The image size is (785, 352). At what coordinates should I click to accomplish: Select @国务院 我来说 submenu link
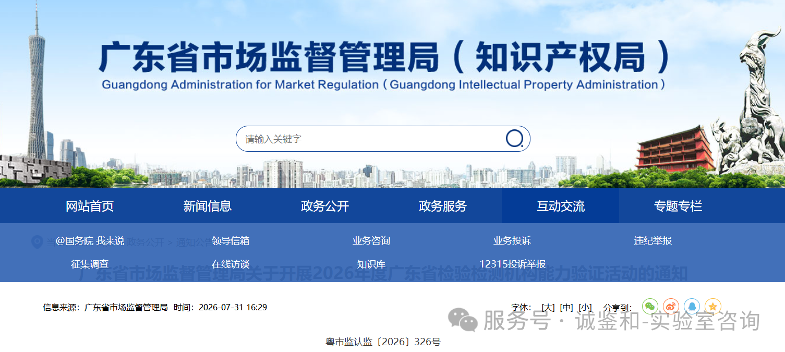[x=90, y=241]
